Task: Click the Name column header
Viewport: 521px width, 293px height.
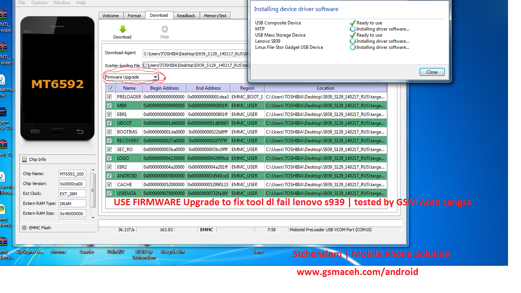Action: tap(129, 88)
